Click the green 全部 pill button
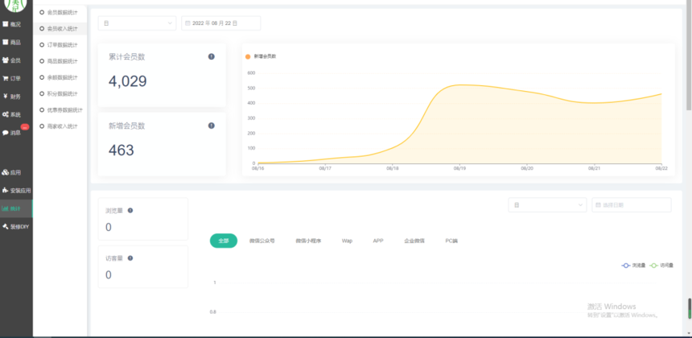The width and height of the screenshot is (692, 338). [224, 241]
